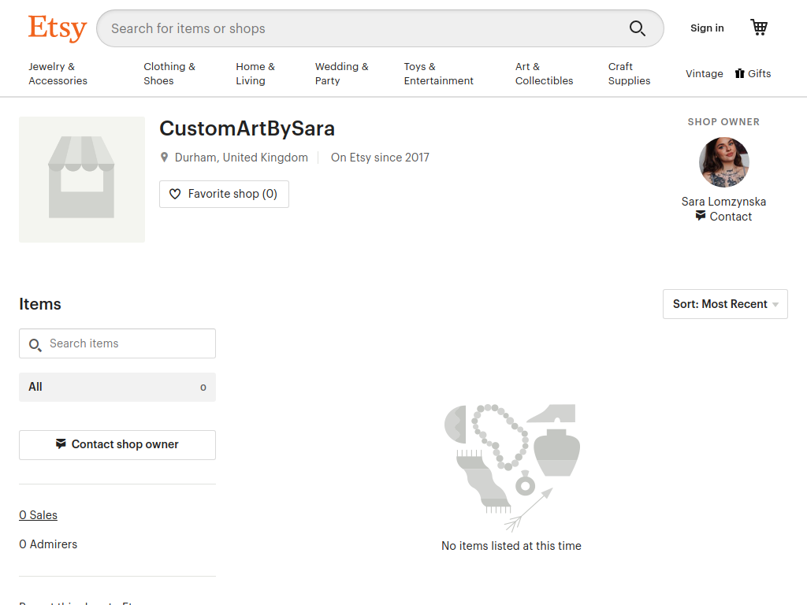Click the search items magnifier icon
The image size is (807, 605).
point(35,345)
